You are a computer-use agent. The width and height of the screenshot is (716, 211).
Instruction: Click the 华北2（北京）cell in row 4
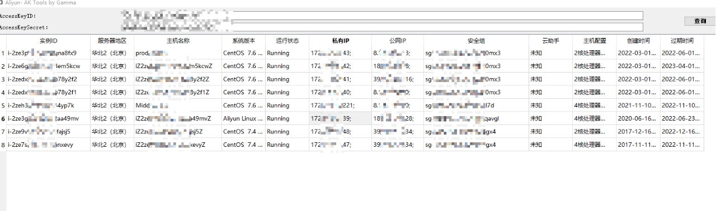click(112, 93)
